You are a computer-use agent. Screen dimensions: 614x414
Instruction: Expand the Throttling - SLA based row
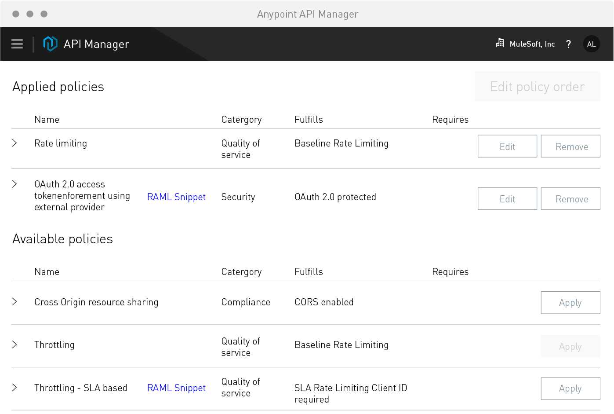(x=15, y=388)
